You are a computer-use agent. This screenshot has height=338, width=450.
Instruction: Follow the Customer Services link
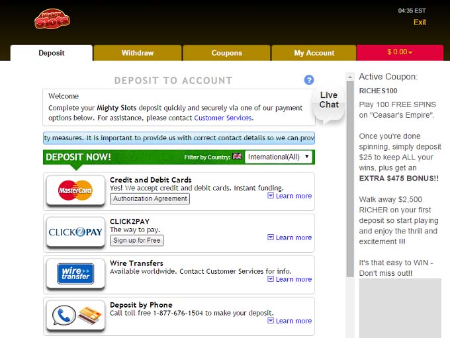point(222,118)
